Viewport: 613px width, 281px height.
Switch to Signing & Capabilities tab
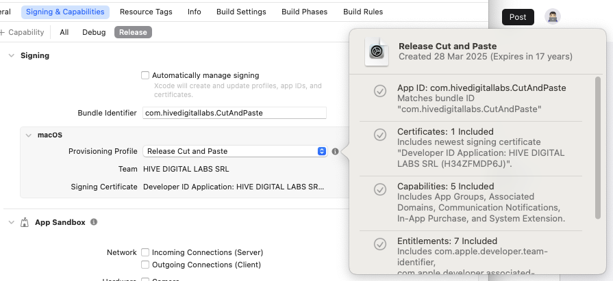[65, 12]
